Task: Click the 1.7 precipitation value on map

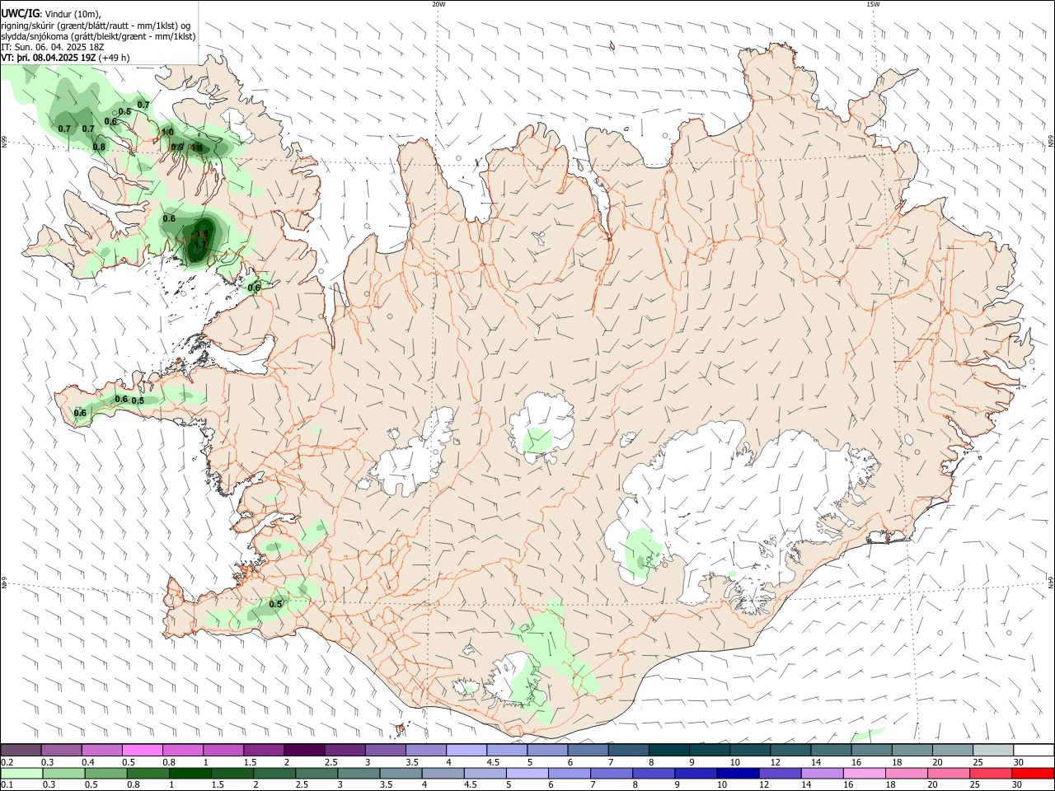Action: 201,245
